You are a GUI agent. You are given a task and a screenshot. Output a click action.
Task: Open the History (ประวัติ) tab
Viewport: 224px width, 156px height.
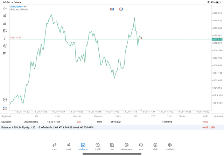point(97,146)
